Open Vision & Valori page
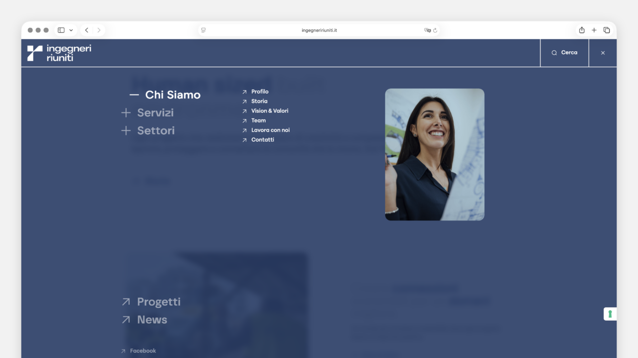This screenshot has height=358, width=638. pyautogui.click(x=269, y=111)
